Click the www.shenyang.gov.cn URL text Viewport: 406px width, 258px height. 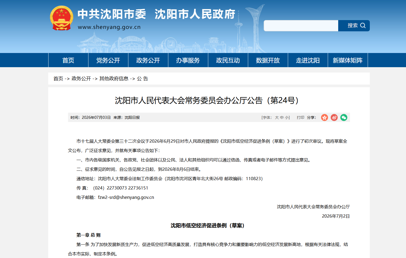pyautogui.click(x=109, y=27)
